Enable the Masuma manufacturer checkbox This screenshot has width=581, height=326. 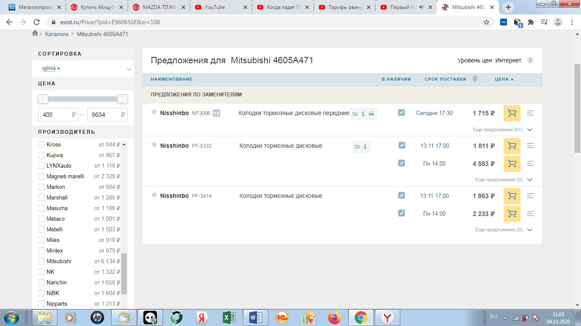pos(41,208)
